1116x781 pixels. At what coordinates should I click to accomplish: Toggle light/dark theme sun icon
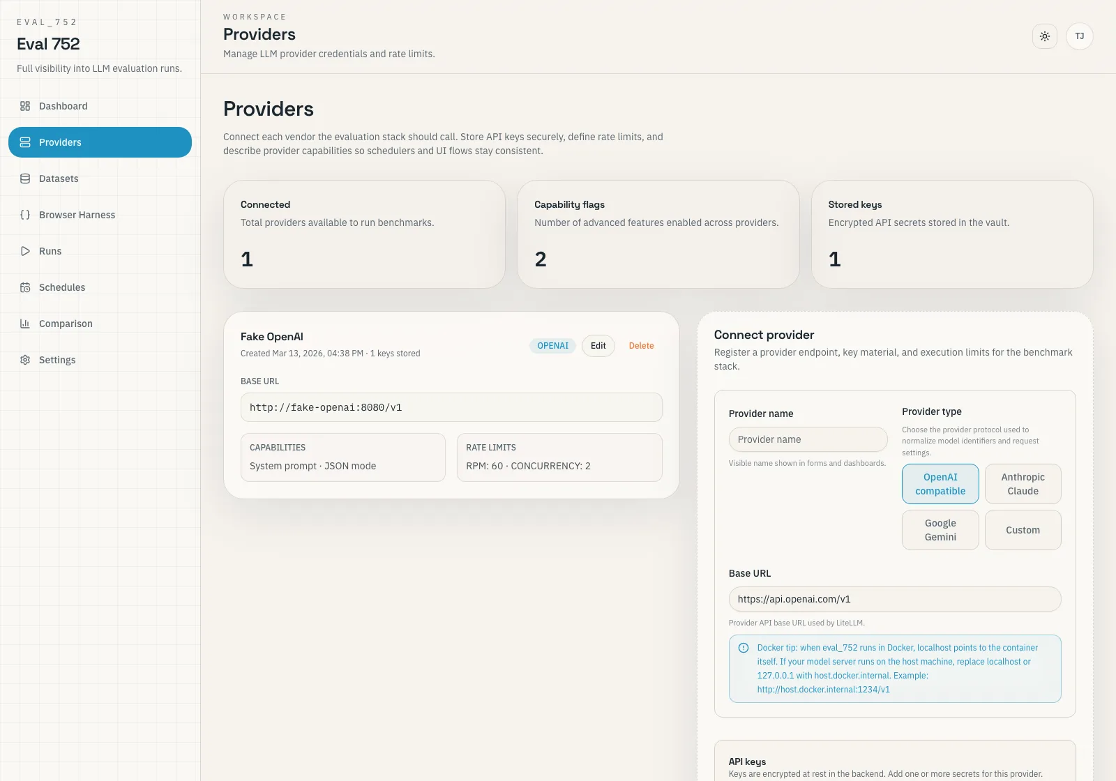pos(1045,36)
